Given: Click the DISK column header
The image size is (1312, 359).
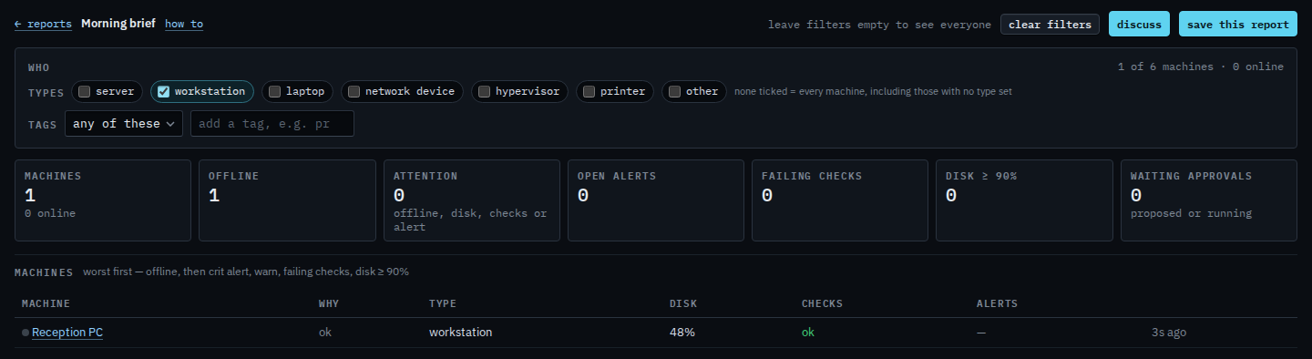Looking at the screenshot, I should [683, 303].
